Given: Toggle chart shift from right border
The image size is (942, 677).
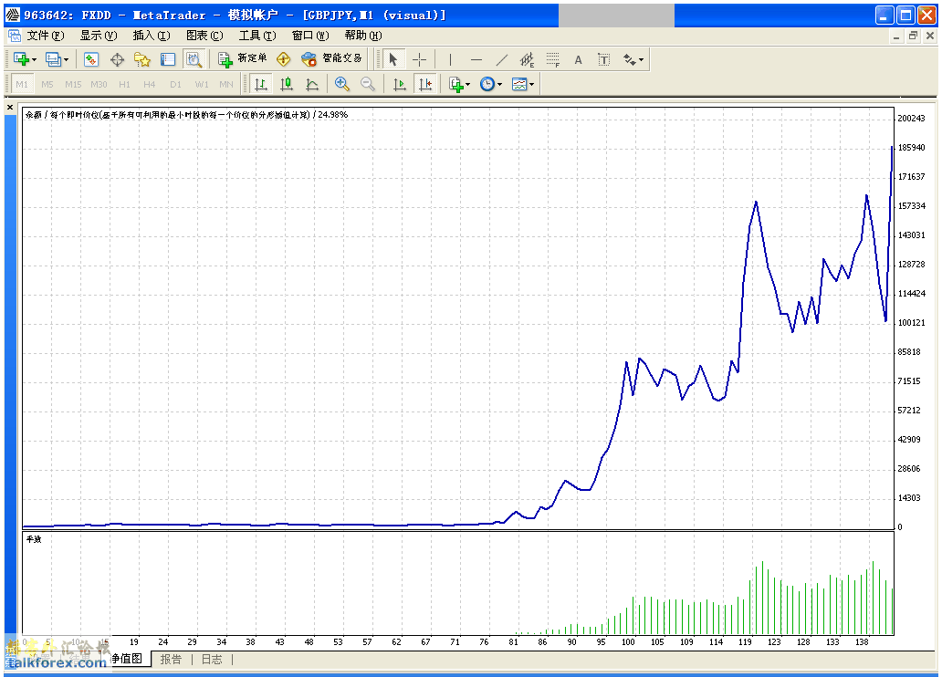Looking at the screenshot, I should point(424,84).
